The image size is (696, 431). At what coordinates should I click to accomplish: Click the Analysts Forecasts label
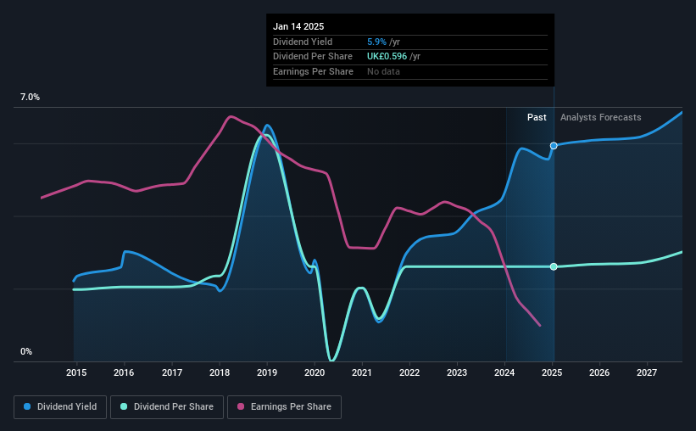coord(600,117)
